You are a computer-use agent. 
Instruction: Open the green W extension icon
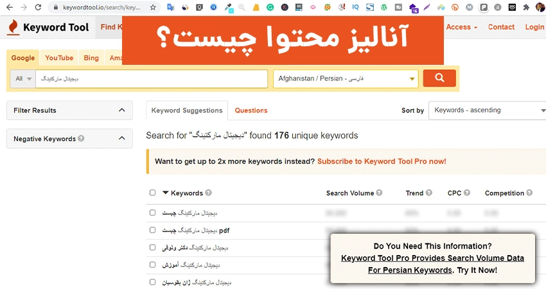tap(383, 7)
